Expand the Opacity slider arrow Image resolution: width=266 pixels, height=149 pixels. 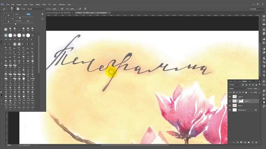[58, 9]
